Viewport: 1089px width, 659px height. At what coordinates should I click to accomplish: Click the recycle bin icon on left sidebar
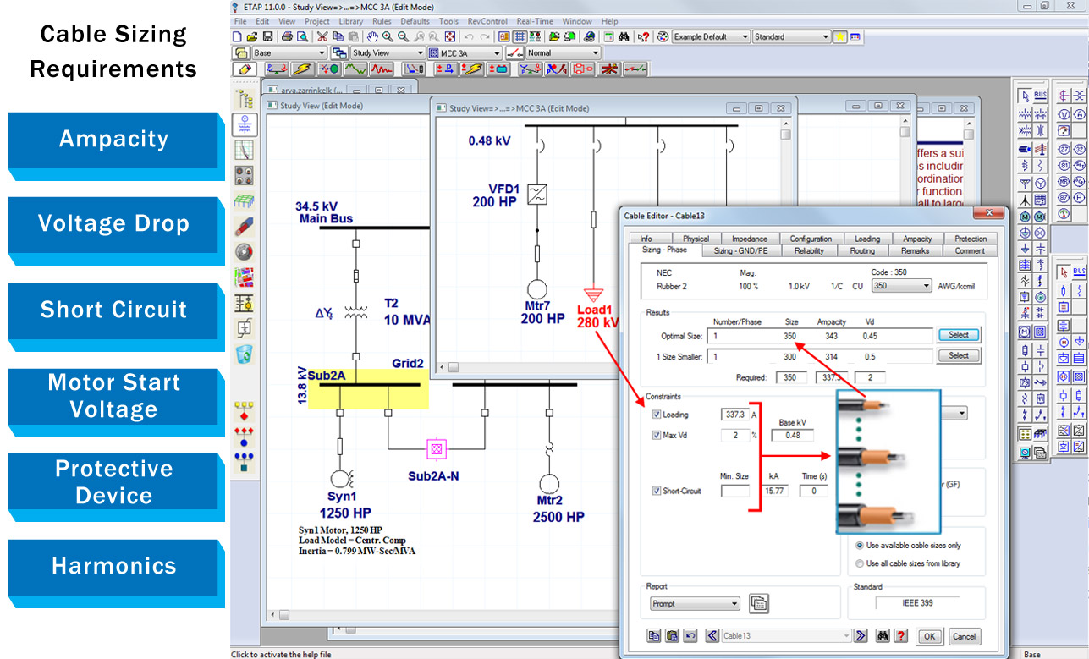245,354
